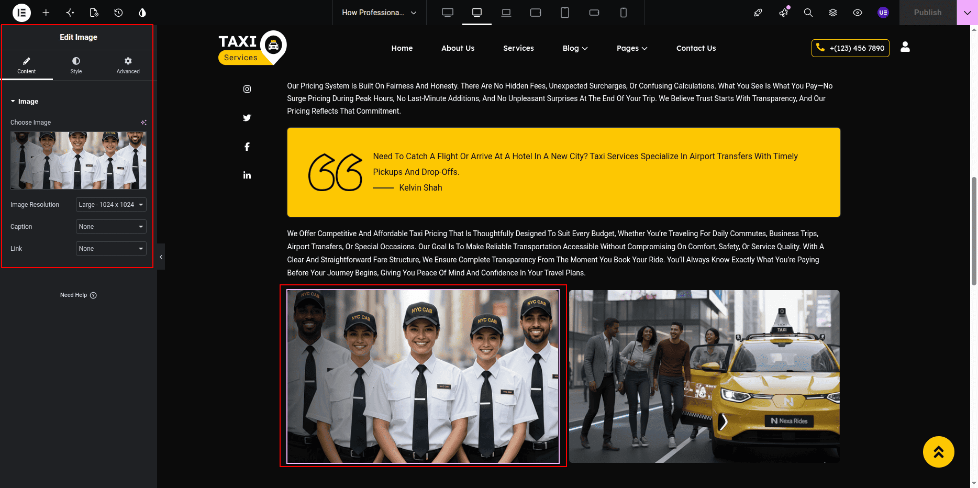978x488 pixels.
Task: Click the Twitter social icon
Action: pos(247,118)
